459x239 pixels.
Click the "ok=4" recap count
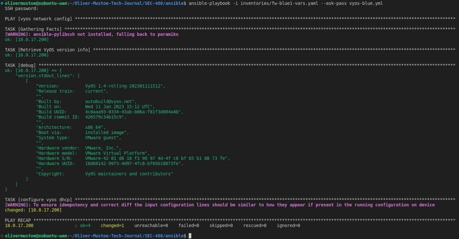pos(85,225)
